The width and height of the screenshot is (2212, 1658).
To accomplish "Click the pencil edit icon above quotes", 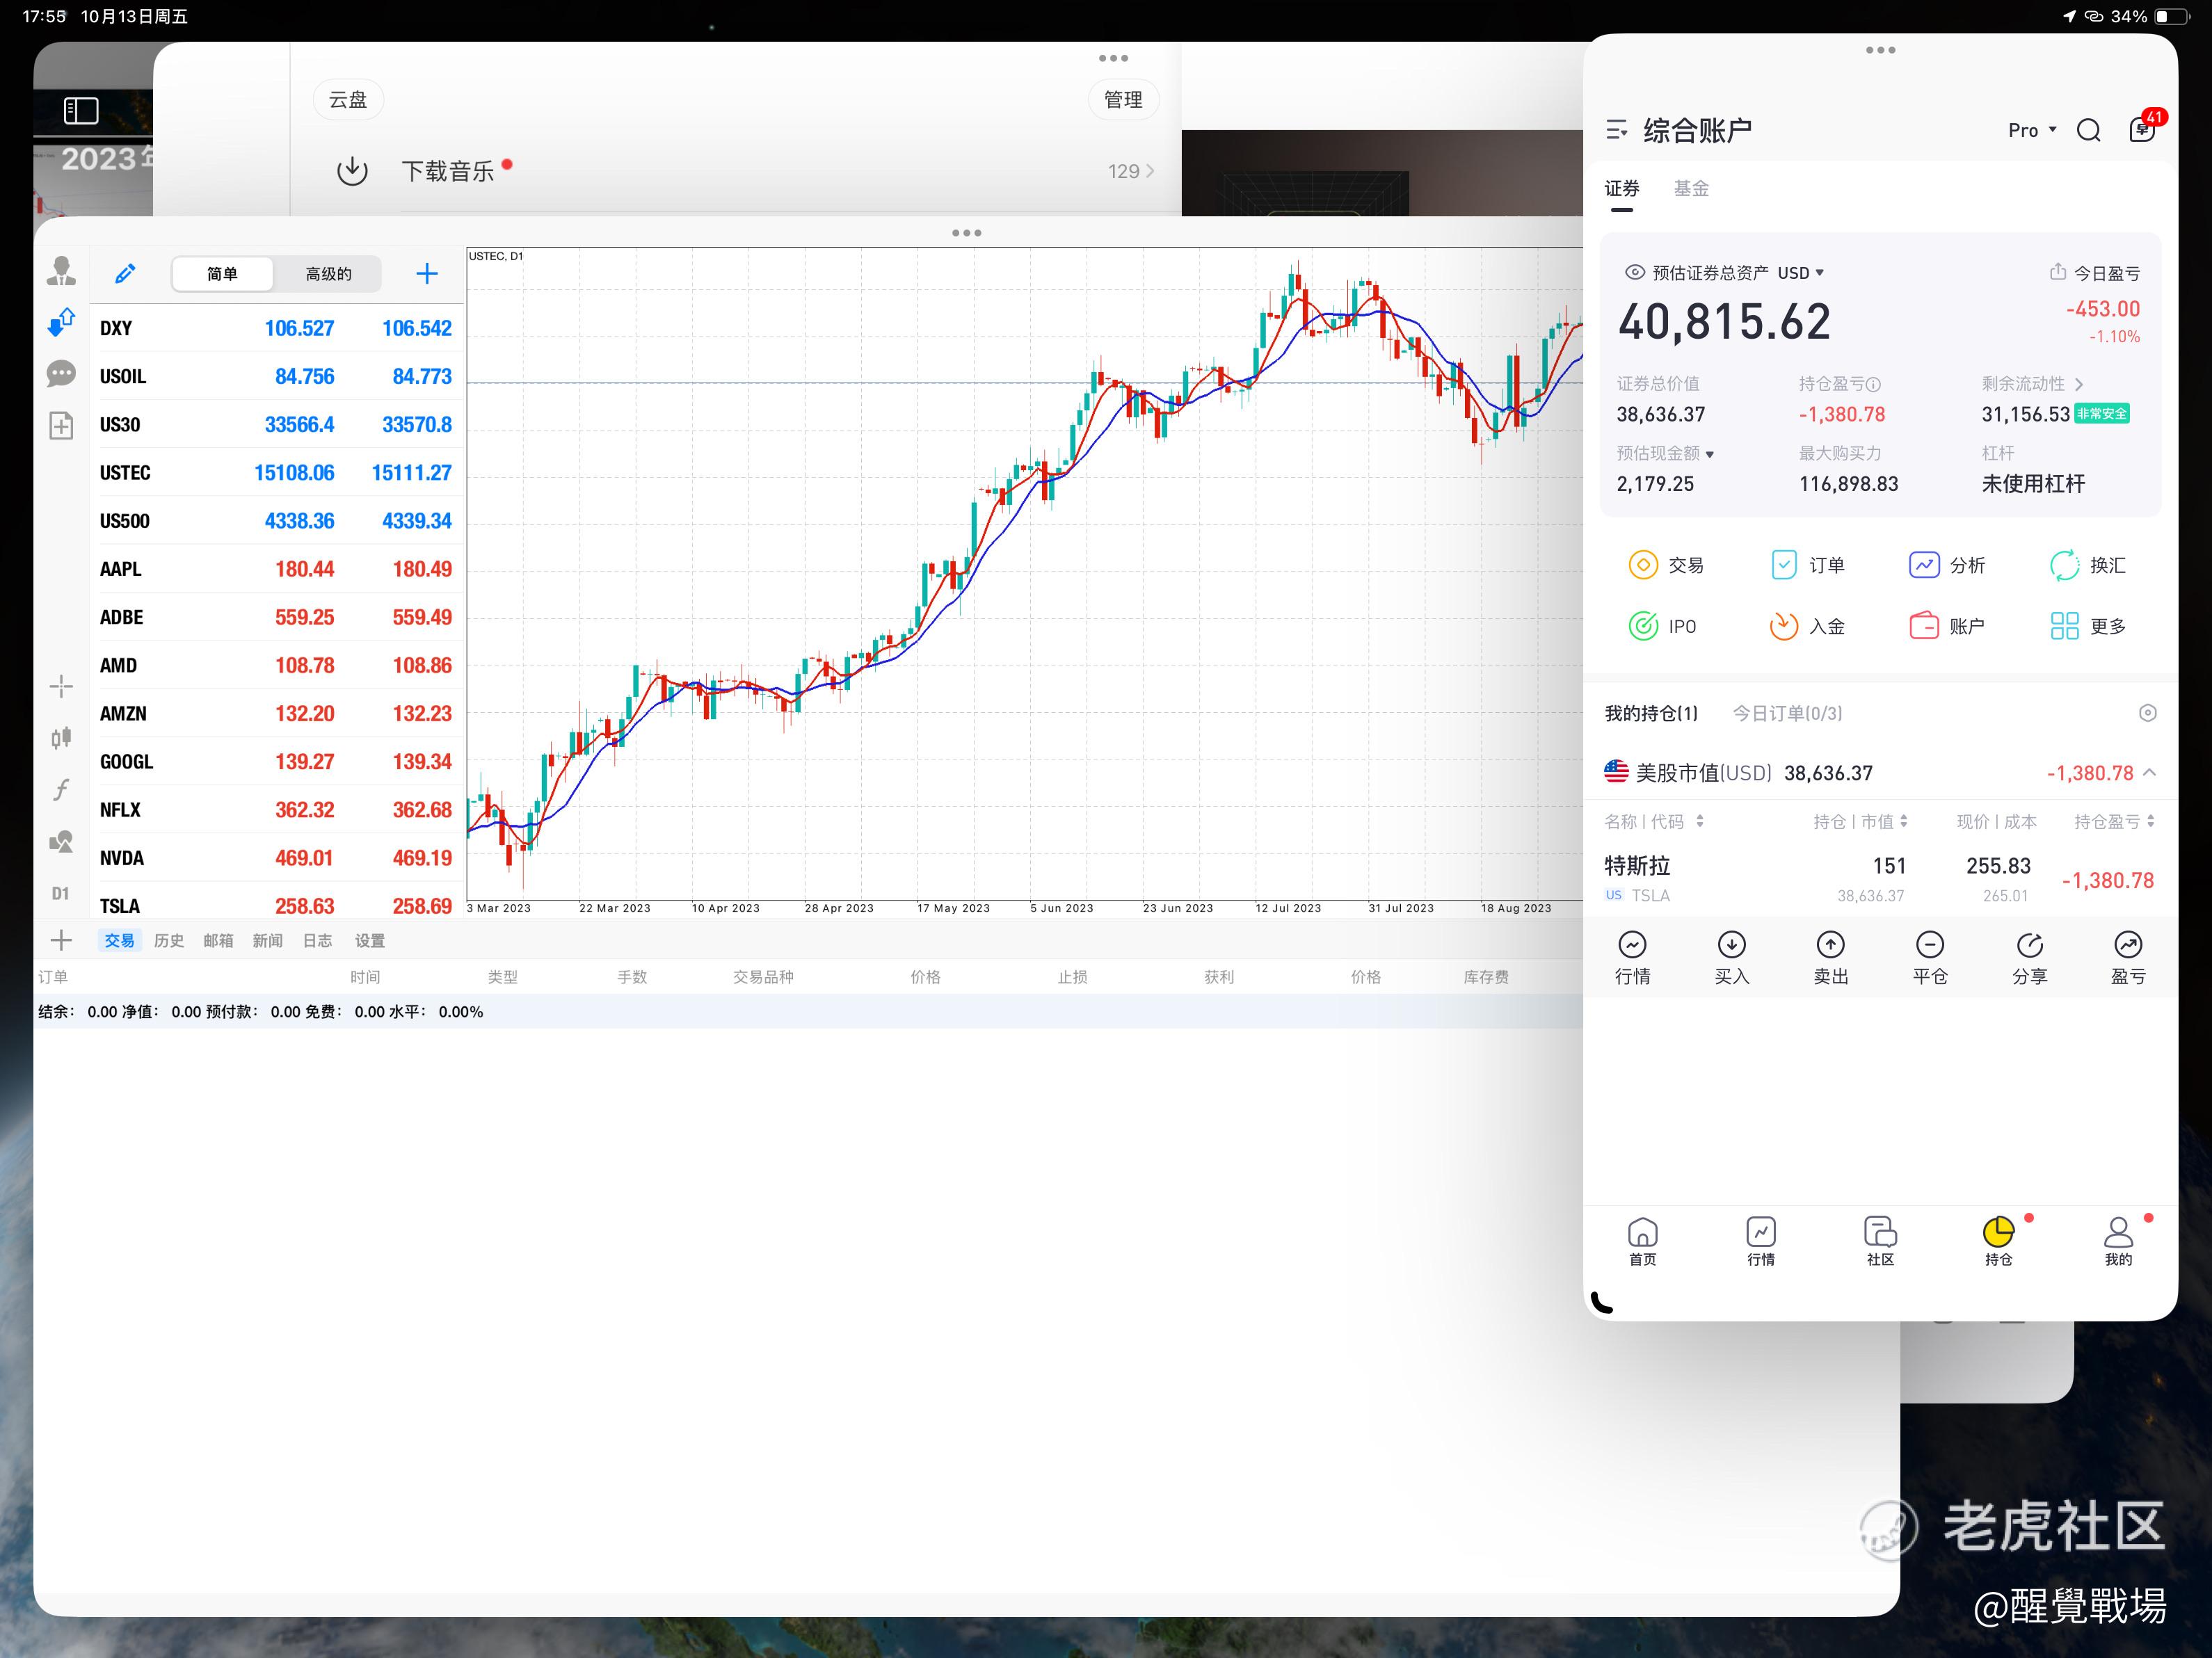I will 125,273.
